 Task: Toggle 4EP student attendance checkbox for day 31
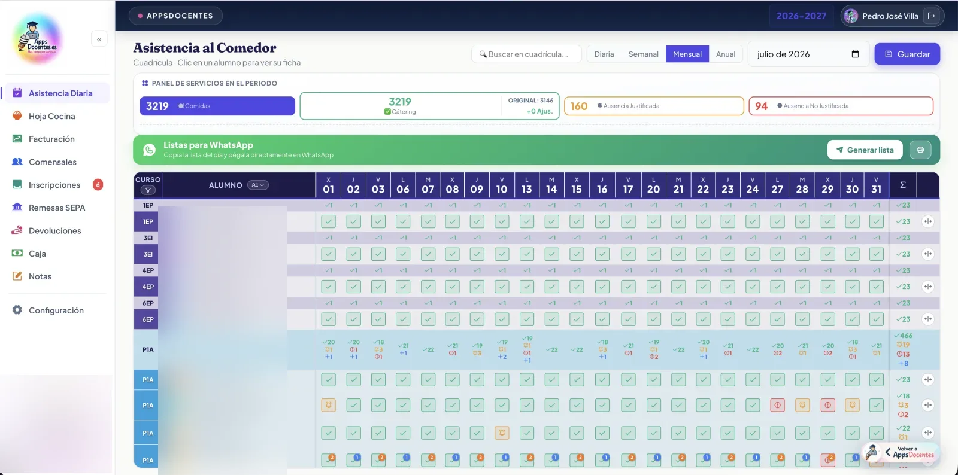(877, 287)
